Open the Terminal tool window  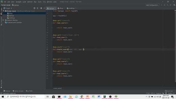coord(7,91)
